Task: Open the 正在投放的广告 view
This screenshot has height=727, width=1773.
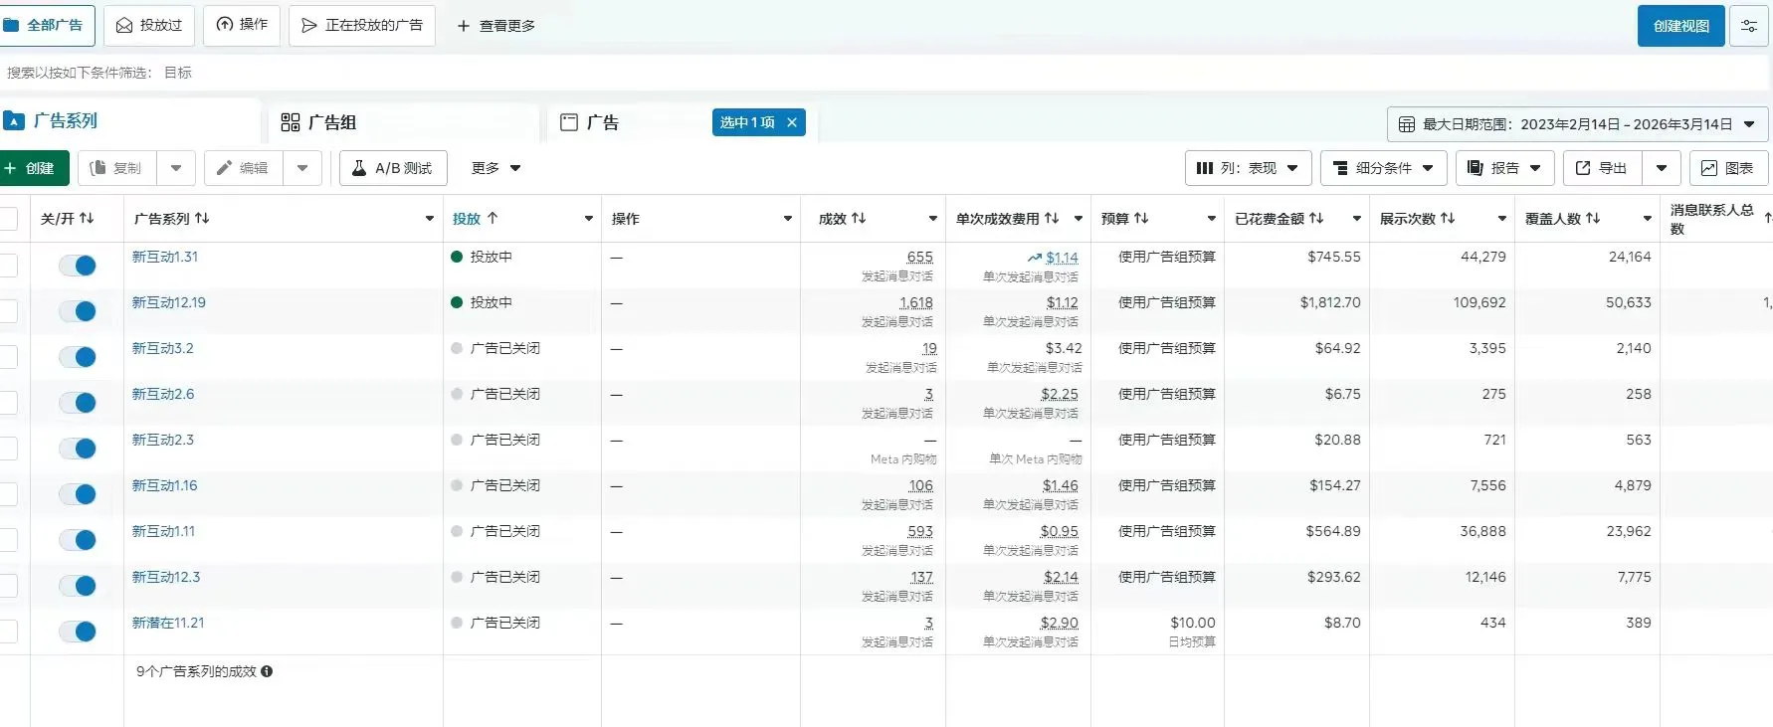Action: (362, 25)
